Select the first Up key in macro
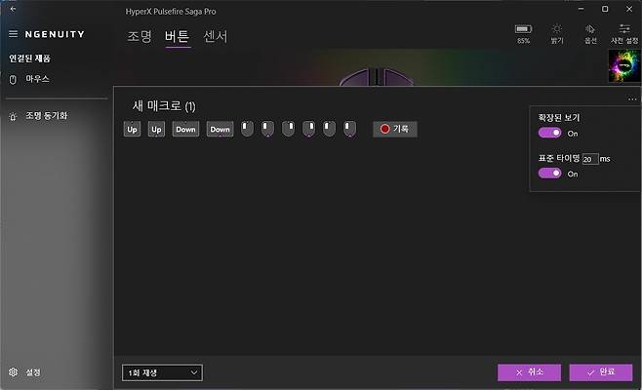 pos(132,129)
